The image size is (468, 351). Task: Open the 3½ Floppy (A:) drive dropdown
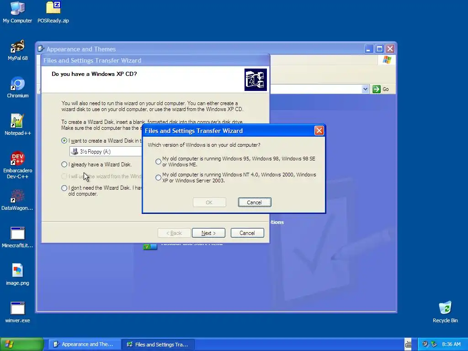[x=106, y=151]
